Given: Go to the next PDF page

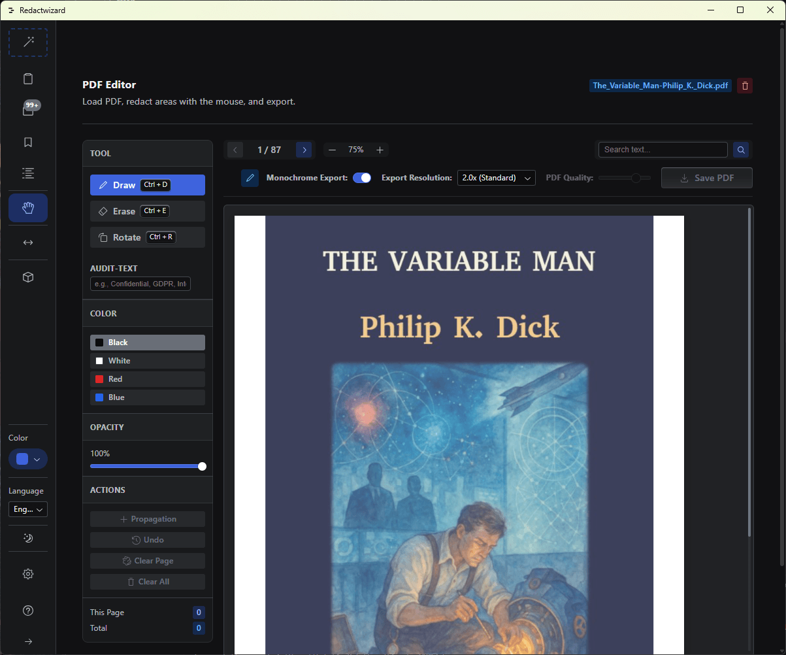Looking at the screenshot, I should (304, 150).
